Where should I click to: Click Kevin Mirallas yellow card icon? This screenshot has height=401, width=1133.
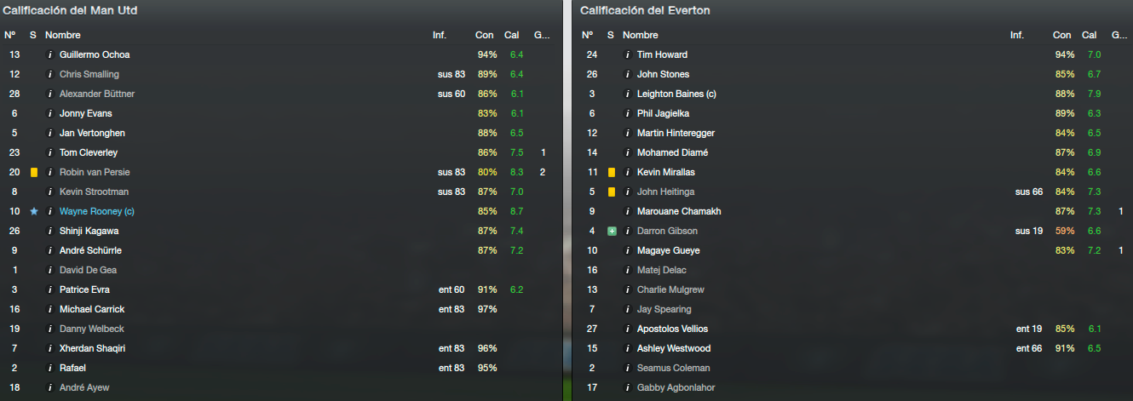[x=612, y=172]
